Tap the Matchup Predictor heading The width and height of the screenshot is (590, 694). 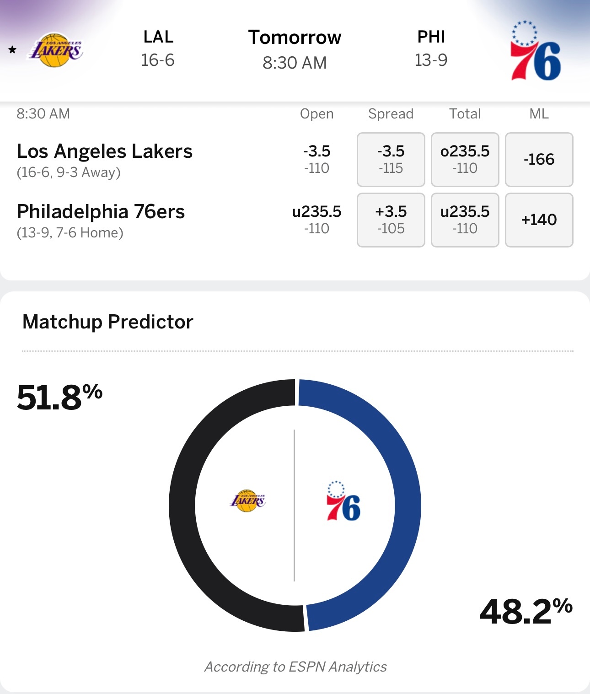(108, 322)
